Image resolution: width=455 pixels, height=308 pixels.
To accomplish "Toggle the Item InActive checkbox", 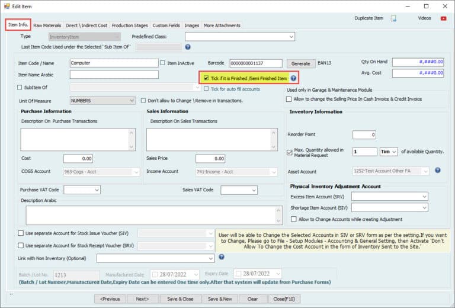I will [x=163, y=63].
